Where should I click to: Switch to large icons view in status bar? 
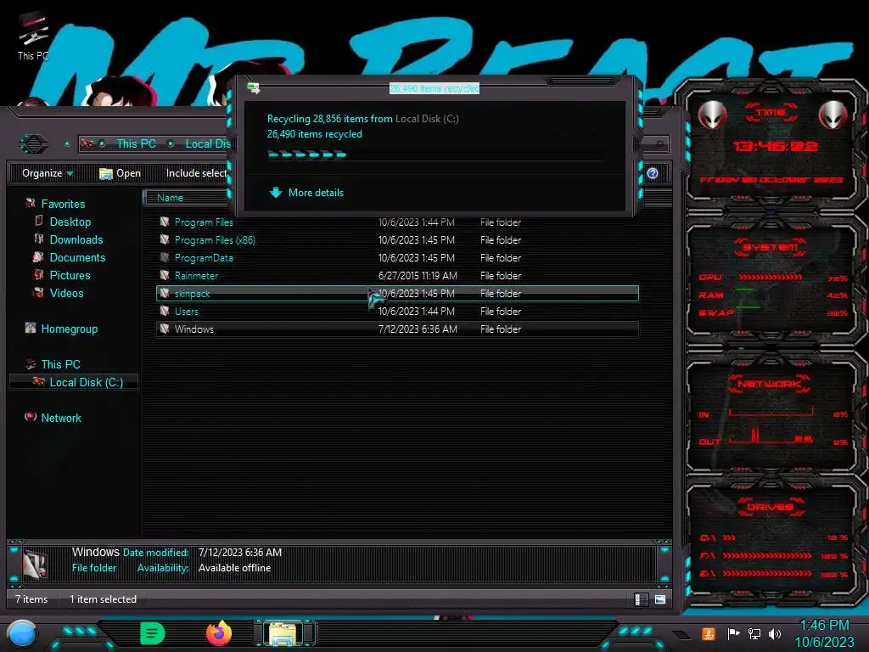pos(659,599)
